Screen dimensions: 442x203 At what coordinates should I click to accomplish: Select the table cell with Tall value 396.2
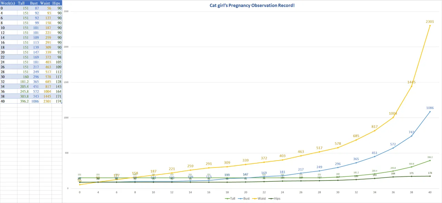[x=23, y=101]
